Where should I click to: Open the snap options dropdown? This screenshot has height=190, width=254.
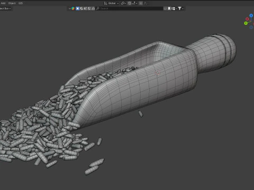point(135,3)
